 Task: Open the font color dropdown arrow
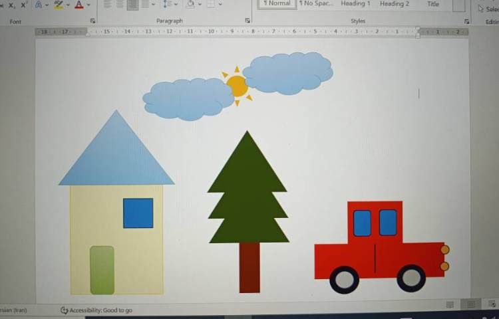point(88,5)
